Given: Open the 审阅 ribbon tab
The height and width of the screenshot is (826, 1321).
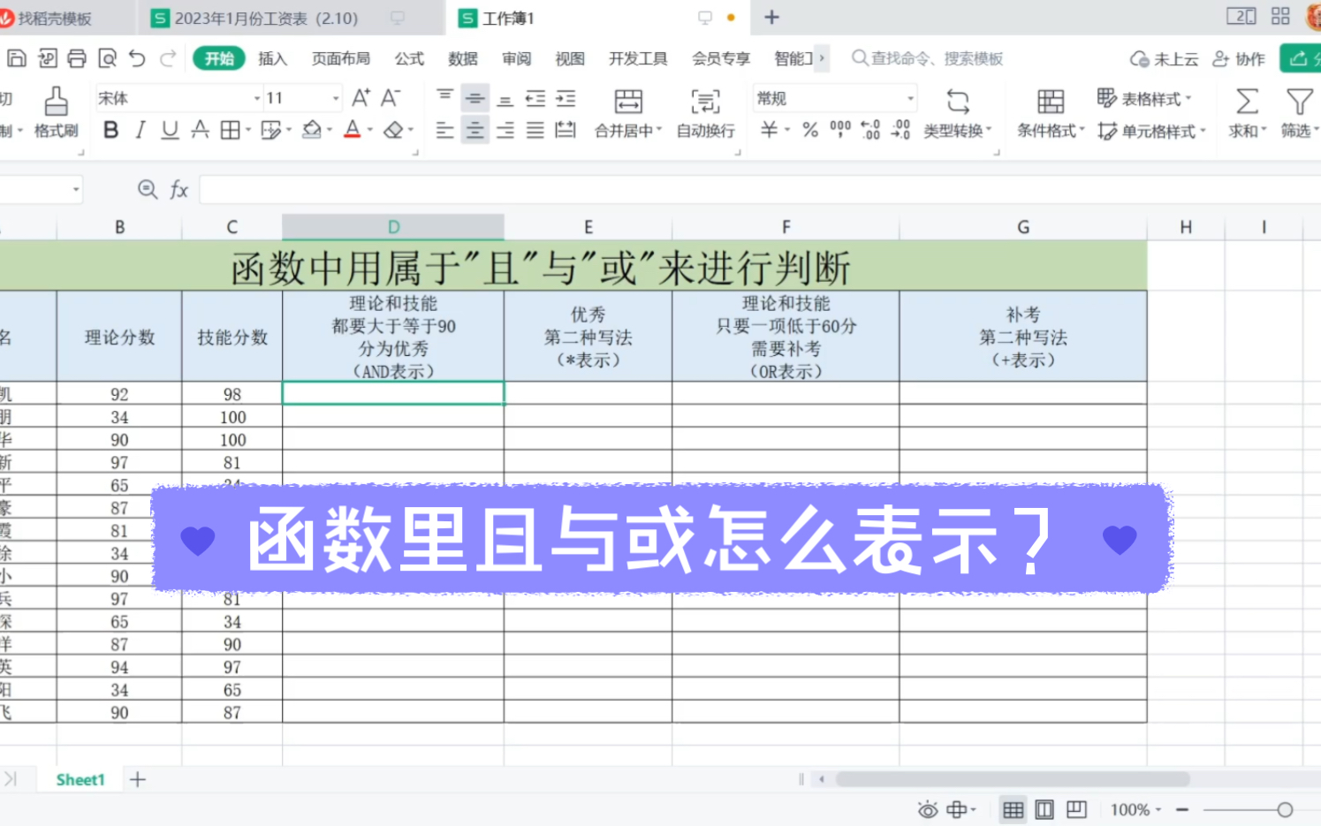Looking at the screenshot, I should 516,58.
